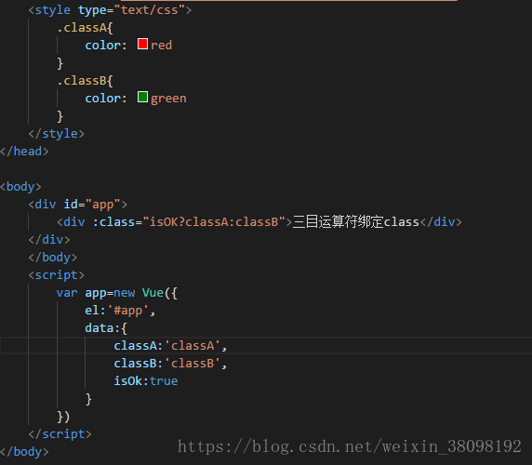Click the classA:'classA' data property
Viewport: 532px width, 465px height.
point(170,346)
